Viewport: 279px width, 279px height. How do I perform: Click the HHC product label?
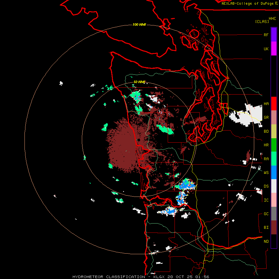pos(272,19)
